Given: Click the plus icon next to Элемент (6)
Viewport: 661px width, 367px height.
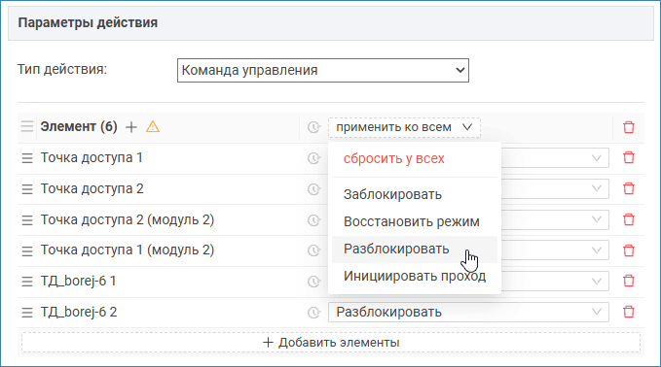Looking at the screenshot, I should 131,127.
